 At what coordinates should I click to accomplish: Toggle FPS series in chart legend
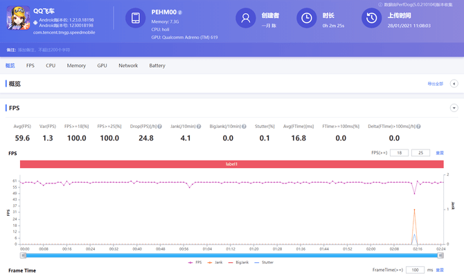coord(195,262)
